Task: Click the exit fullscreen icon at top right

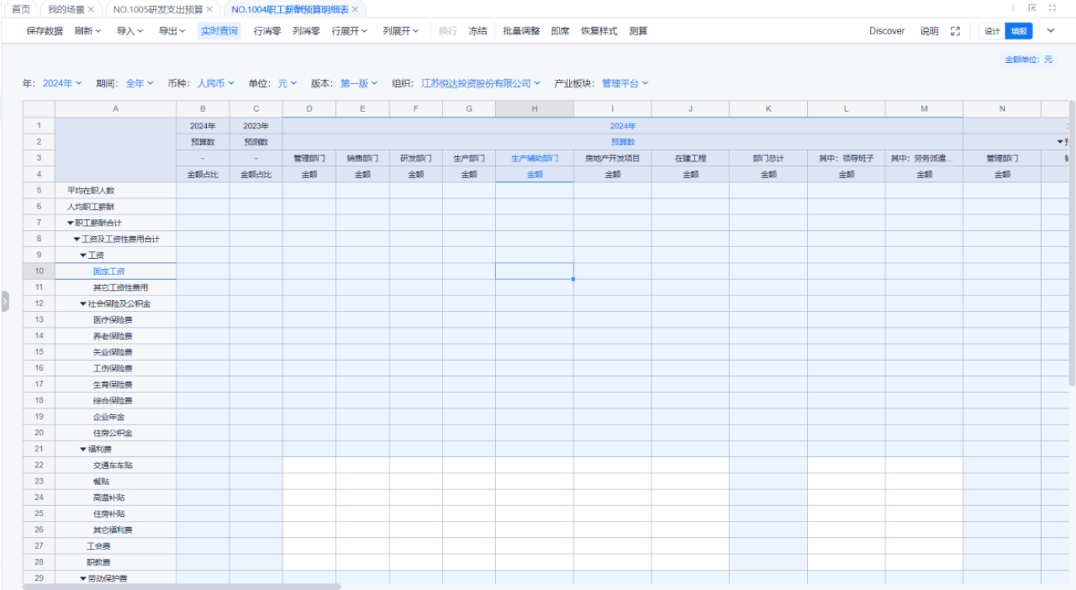Action: [x=1053, y=9]
